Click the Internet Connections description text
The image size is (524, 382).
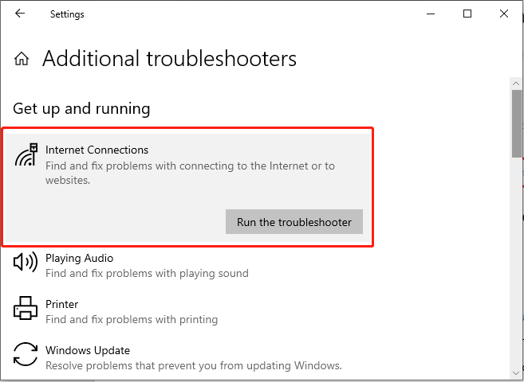(x=190, y=173)
